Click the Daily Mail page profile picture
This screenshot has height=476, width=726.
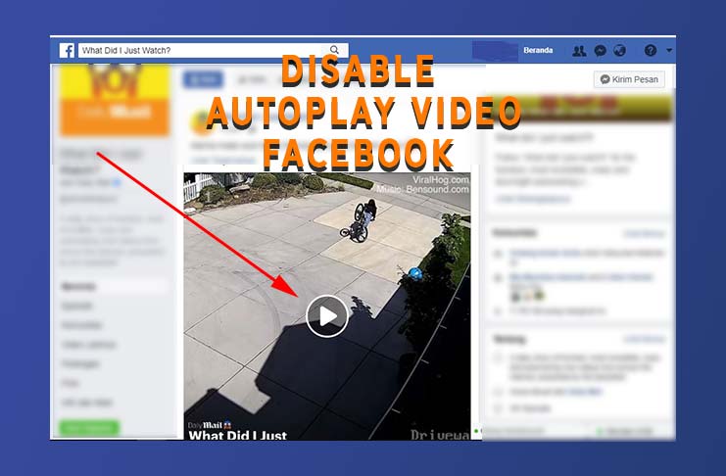tap(115, 99)
